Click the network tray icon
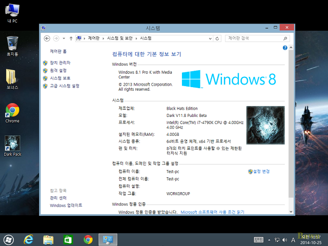The width and height of the screenshot is (328, 246). point(277,240)
